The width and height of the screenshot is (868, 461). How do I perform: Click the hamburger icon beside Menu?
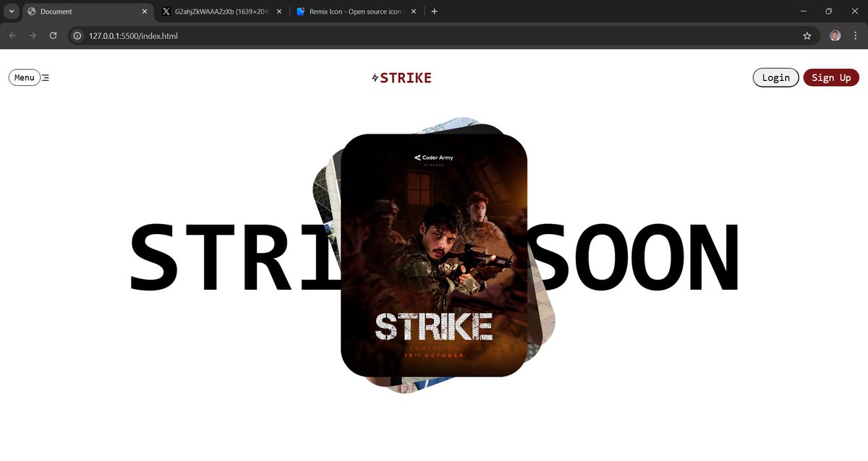(x=46, y=77)
